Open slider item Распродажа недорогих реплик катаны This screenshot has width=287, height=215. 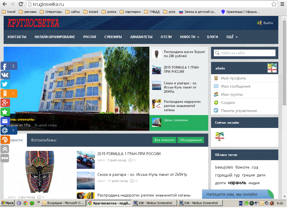coord(179,106)
